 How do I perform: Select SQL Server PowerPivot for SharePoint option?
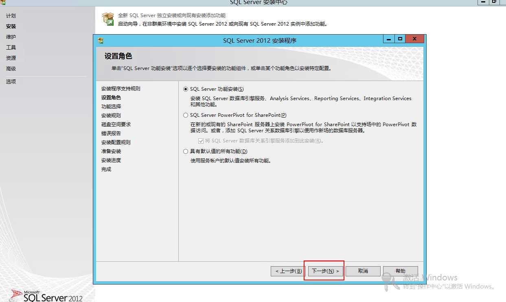point(186,115)
